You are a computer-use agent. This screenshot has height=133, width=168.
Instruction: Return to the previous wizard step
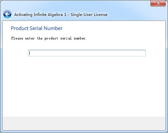(7, 14)
